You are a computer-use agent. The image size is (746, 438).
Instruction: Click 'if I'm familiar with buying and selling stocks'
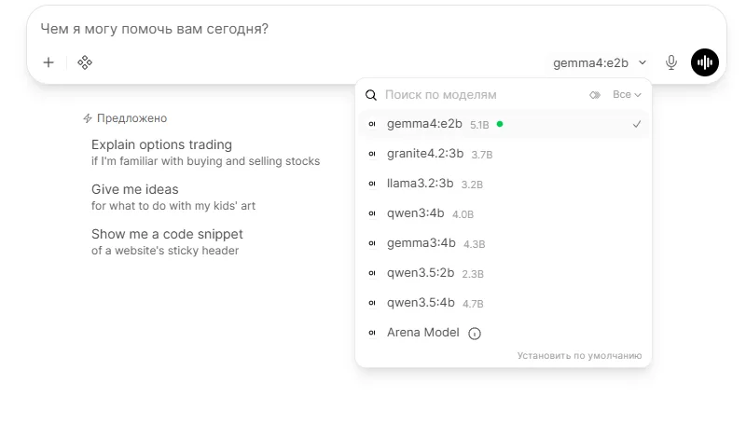coord(205,161)
